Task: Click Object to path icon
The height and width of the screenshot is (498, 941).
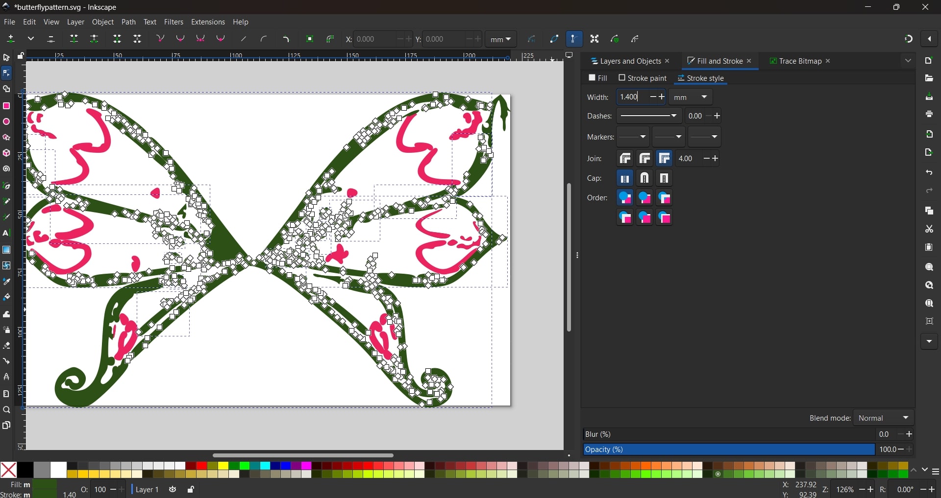Action: [310, 39]
